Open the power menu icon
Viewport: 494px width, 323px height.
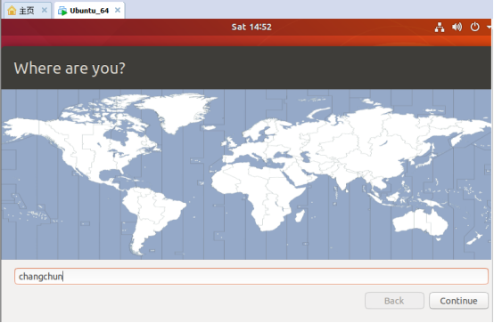(x=474, y=27)
